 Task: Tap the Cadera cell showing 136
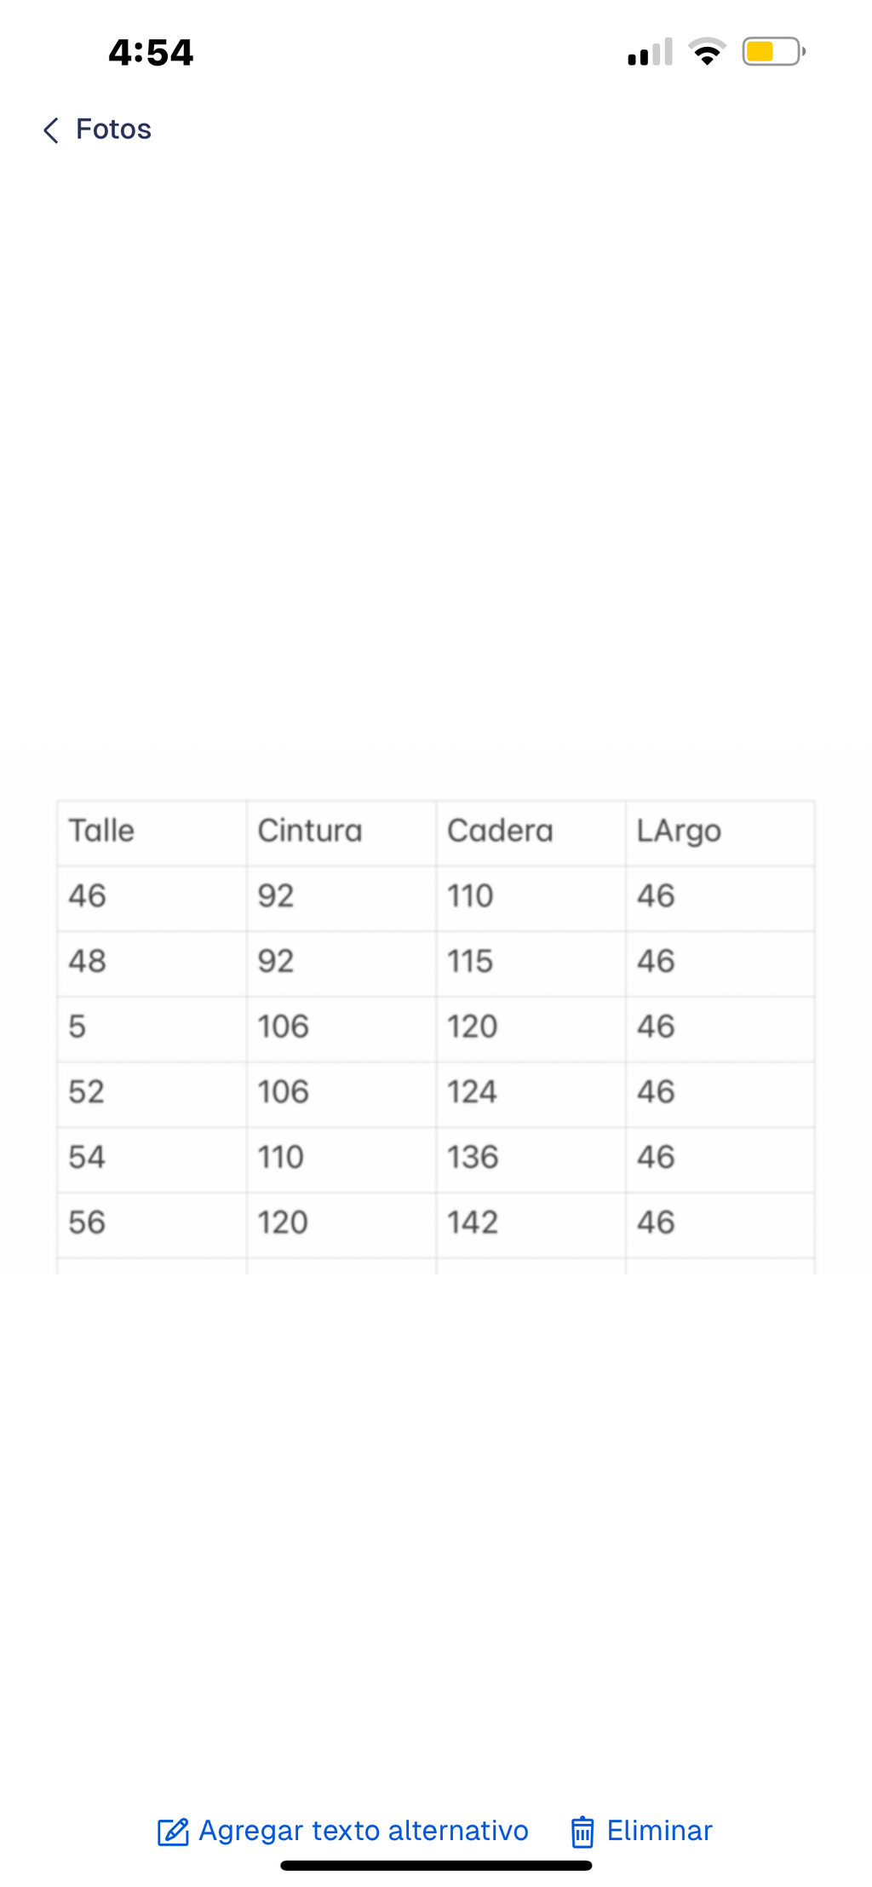[531, 1159]
